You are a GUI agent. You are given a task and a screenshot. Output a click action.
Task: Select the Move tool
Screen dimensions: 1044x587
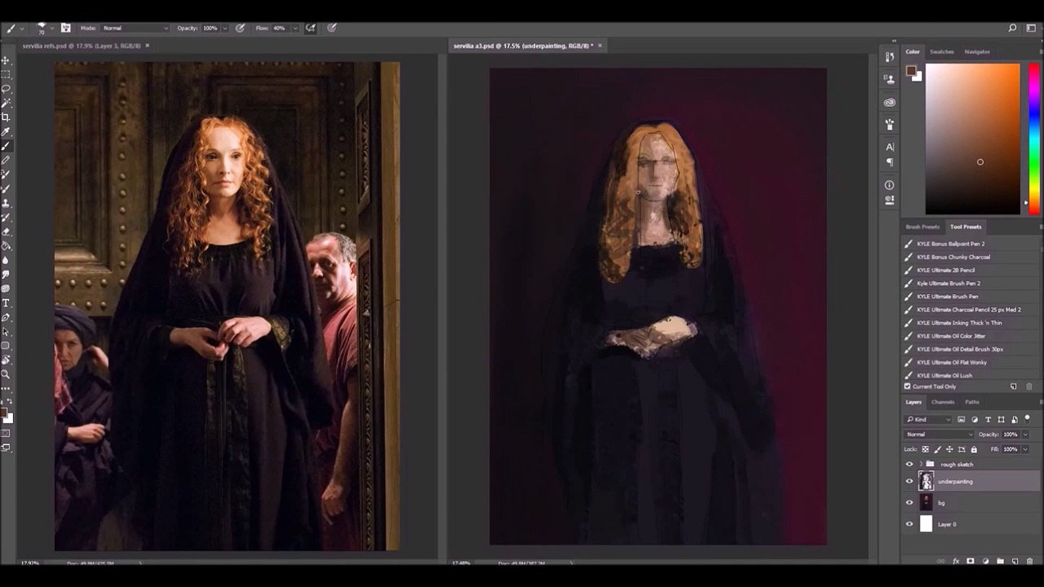click(6, 60)
